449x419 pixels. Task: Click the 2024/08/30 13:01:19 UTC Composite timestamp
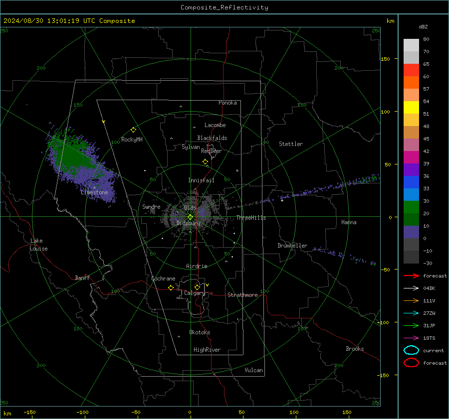coord(69,21)
